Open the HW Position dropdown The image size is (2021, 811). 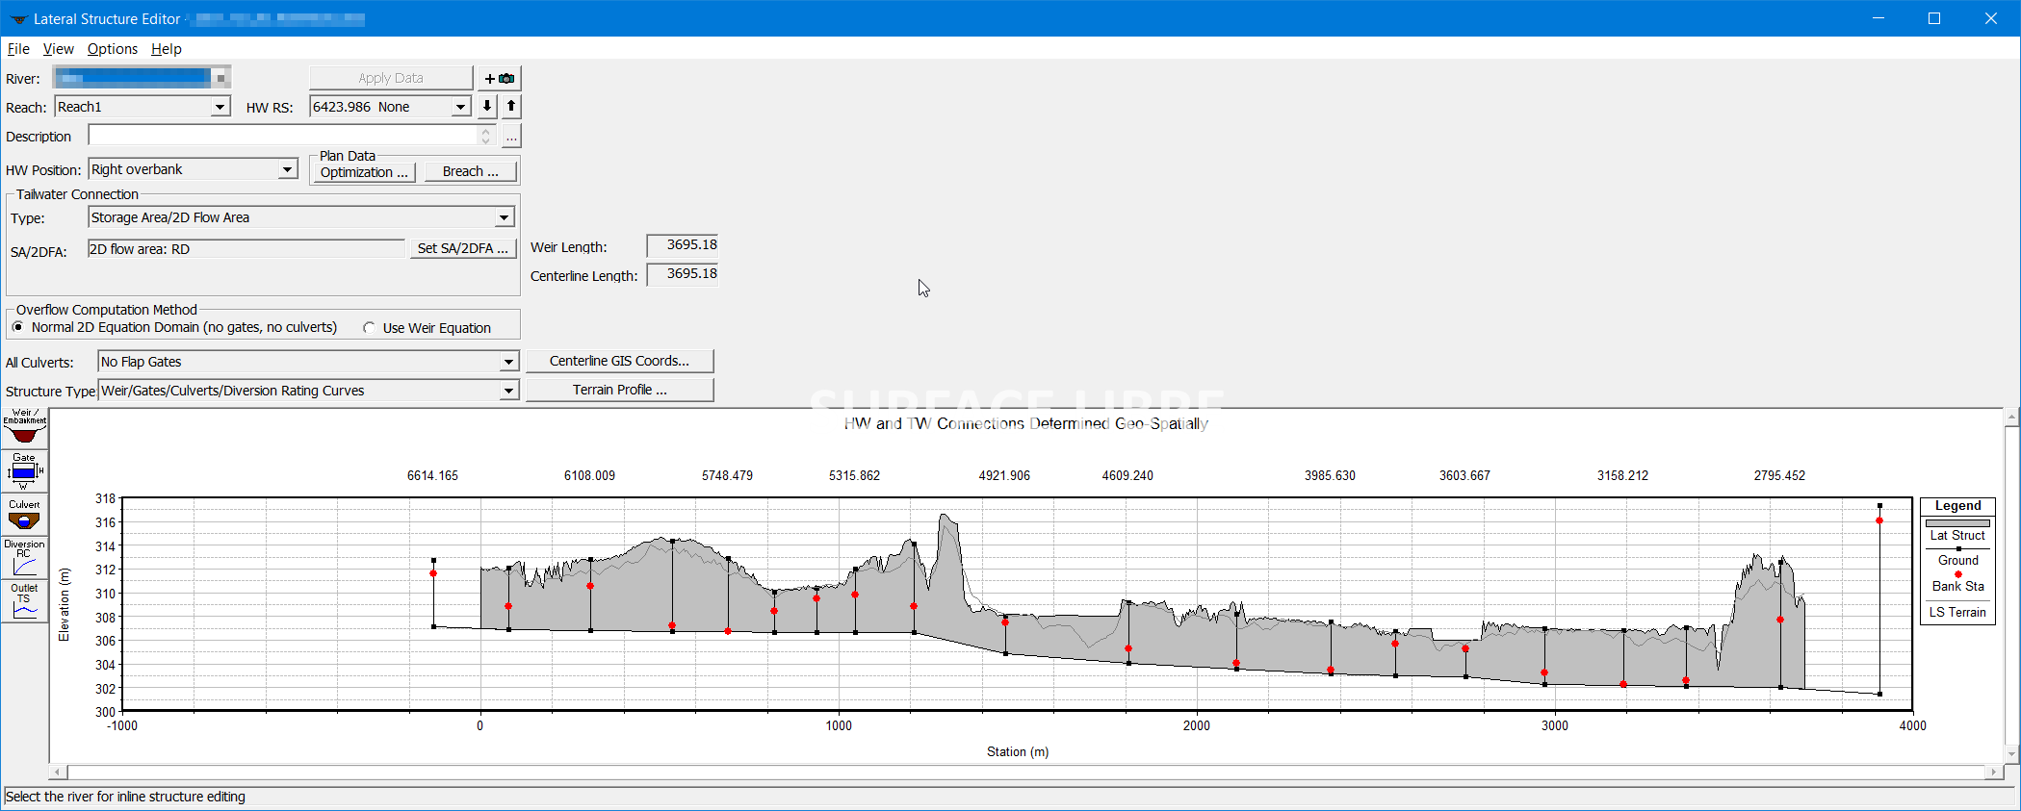tap(287, 170)
